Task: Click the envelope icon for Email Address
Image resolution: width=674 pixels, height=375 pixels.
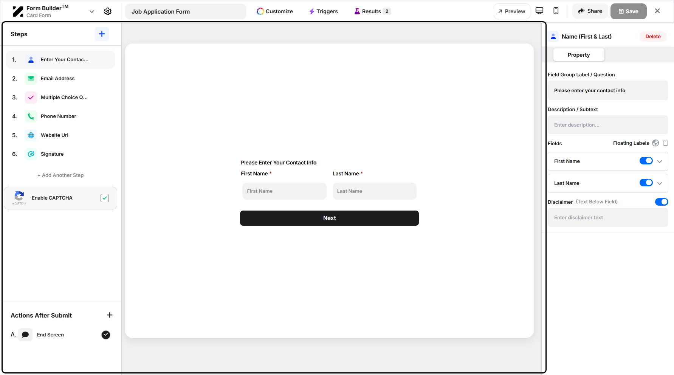Action: [31, 79]
